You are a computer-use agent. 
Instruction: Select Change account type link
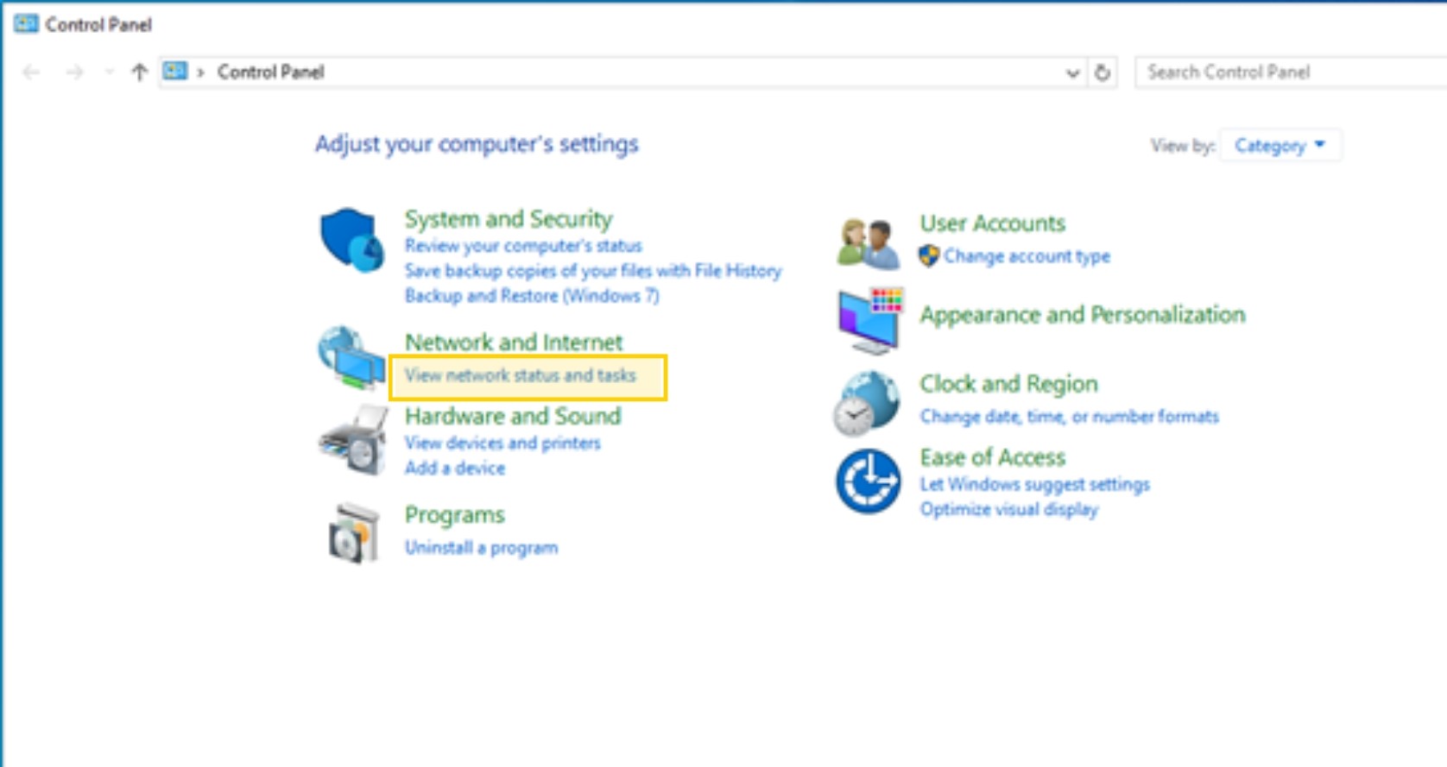pyautogui.click(x=1026, y=256)
